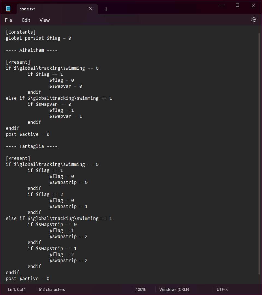Image resolution: width=262 pixels, height=295 pixels.
Task: Click the Ln 1, Col 1 position indicator
Action: pyautogui.click(x=17, y=289)
